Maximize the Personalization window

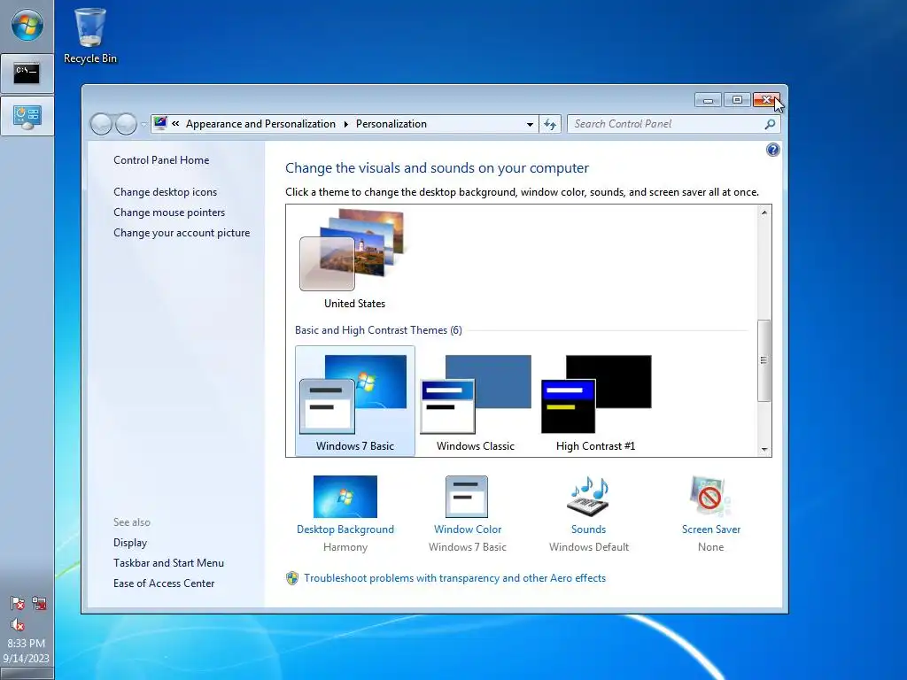[x=737, y=100]
